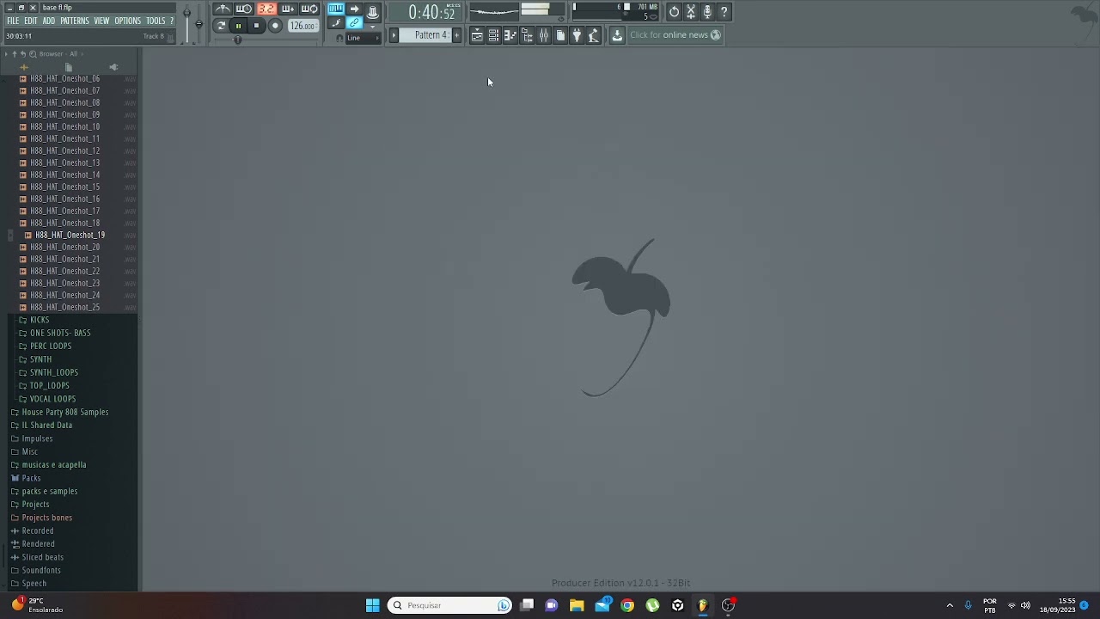Open the PATTERNS menu
The image size is (1100, 619).
pos(74,21)
